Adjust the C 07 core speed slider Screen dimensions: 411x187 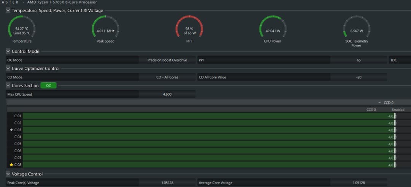[x=395, y=158]
